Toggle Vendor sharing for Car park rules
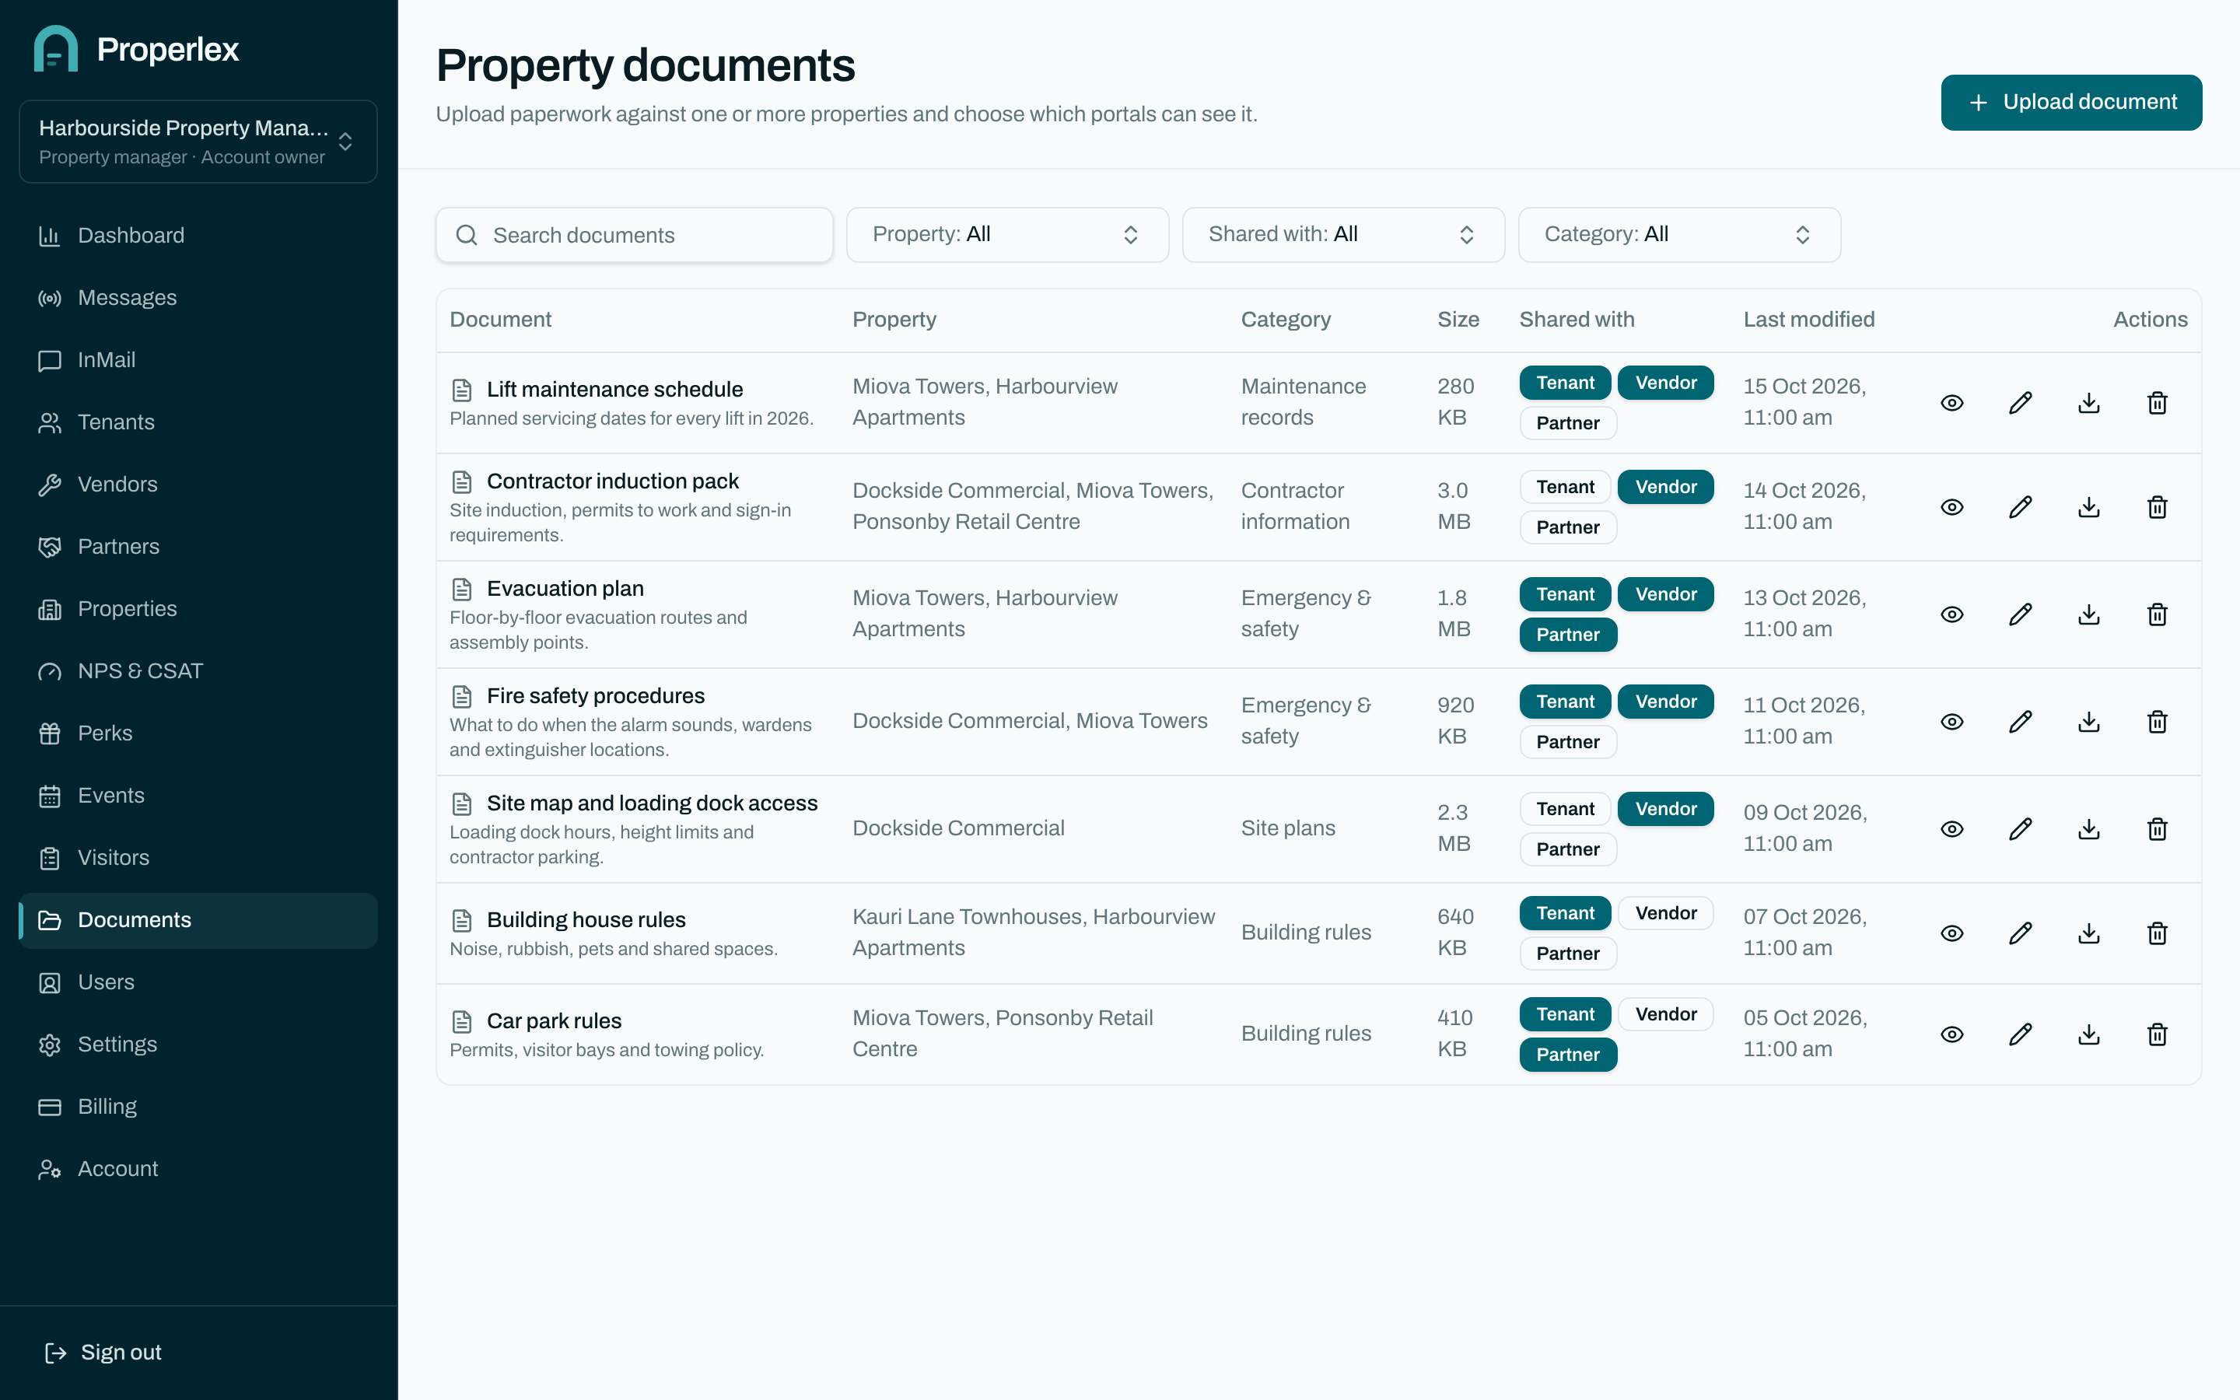The height and width of the screenshot is (1400, 2240). 1665,1014
